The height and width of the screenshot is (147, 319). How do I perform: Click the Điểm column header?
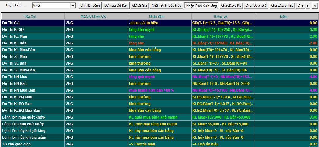287,17
